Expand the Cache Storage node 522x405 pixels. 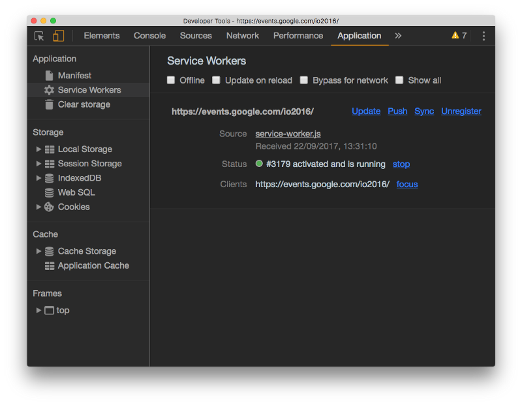(39, 251)
